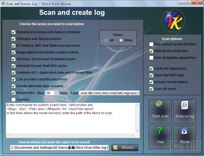Screen dimensions: 204x156
Task: Toggle LSA providers and Blocked hosts
Action: click(x=14, y=79)
